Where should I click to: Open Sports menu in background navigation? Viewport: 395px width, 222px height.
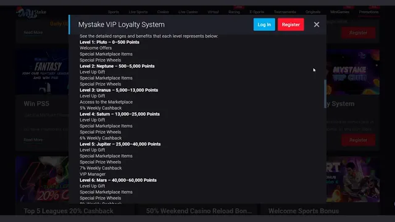pyautogui.click(x=113, y=12)
